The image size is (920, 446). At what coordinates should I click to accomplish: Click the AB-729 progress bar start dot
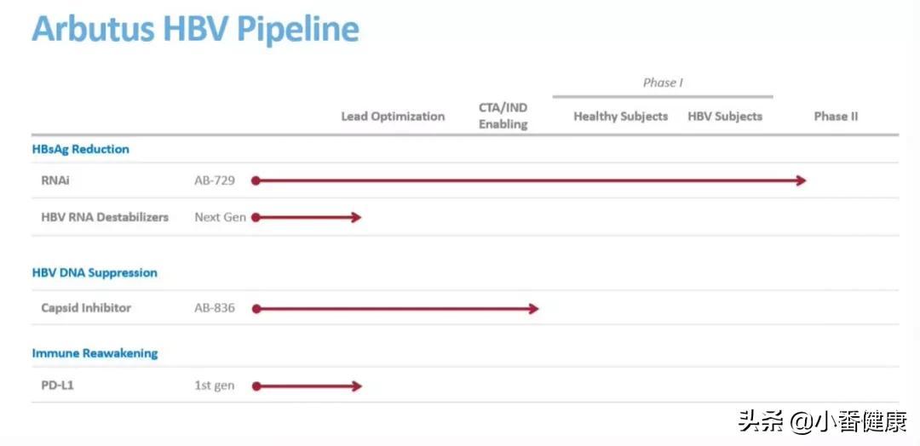[x=256, y=181]
